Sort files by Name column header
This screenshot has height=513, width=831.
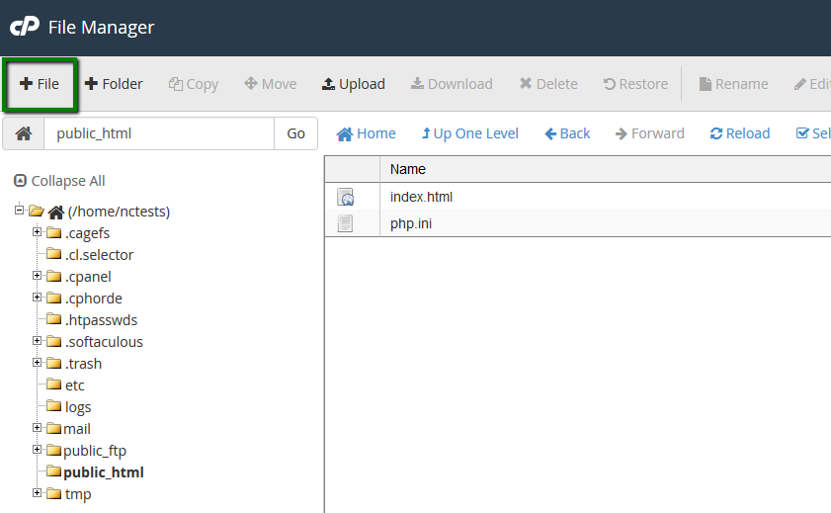pos(408,169)
